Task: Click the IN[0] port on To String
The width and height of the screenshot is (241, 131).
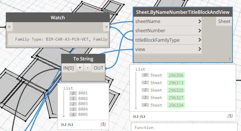Action: 69,68
